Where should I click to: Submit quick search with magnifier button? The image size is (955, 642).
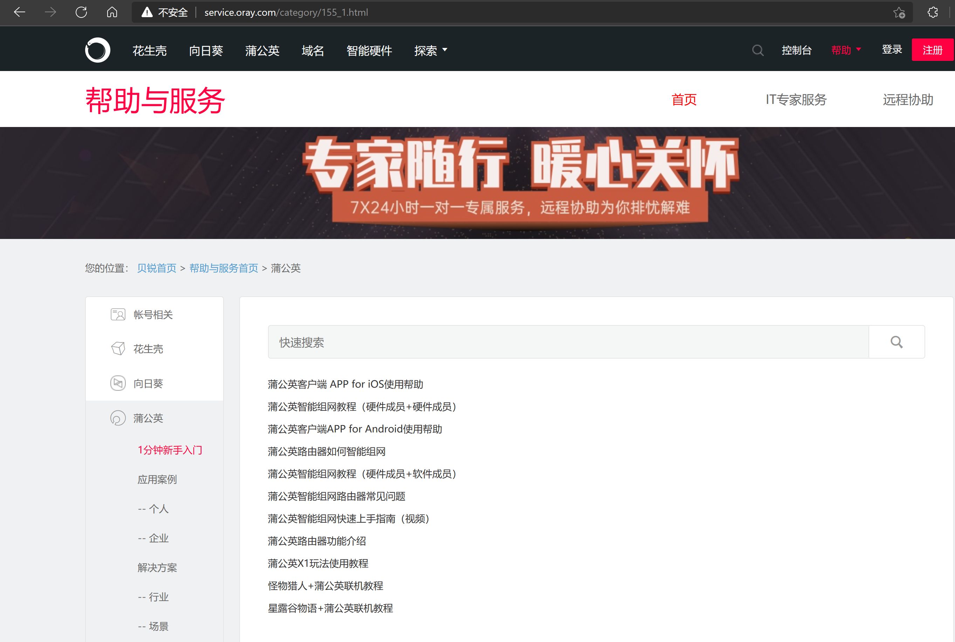click(x=896, y=342)
